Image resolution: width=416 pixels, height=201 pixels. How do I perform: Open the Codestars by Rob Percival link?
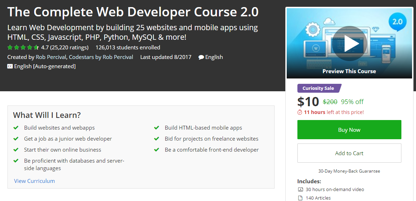[101, 57]
